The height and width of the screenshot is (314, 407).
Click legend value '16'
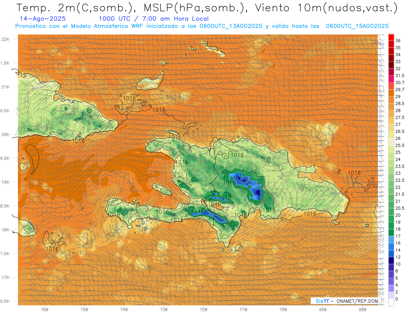pos(398,243)
